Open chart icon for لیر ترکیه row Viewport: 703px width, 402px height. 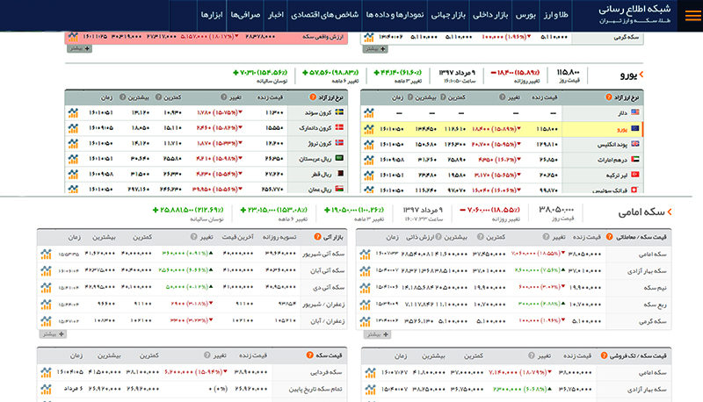click(369, 175)
